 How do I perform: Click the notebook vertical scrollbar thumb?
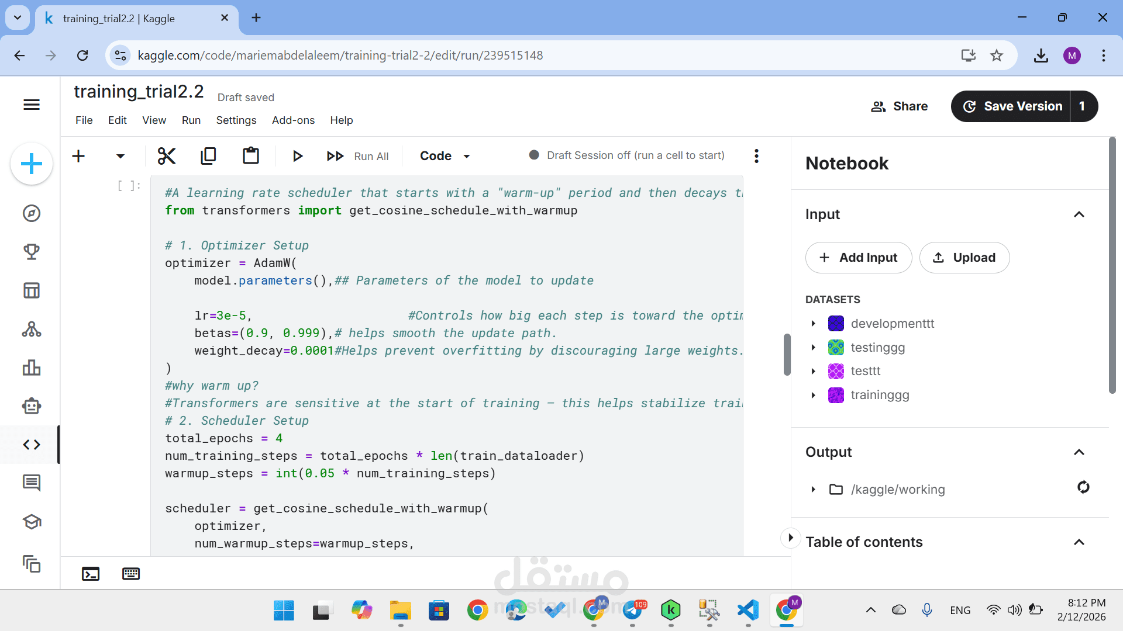click(x=787, y=355)
